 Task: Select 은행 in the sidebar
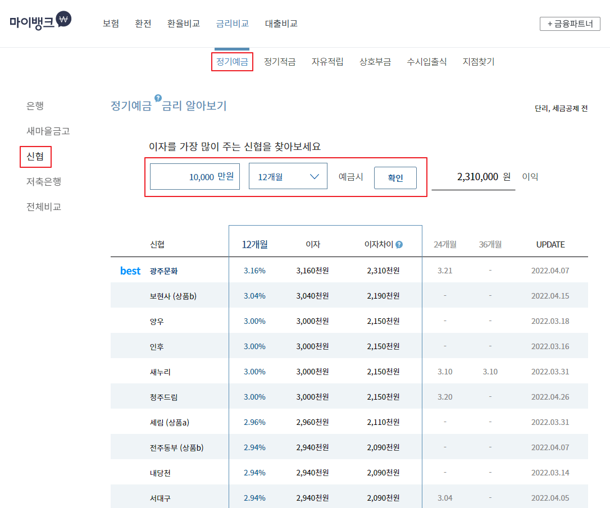pos(35,106)
